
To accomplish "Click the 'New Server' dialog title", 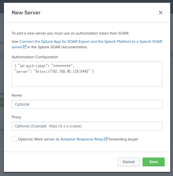I will (x=26, y=13).
